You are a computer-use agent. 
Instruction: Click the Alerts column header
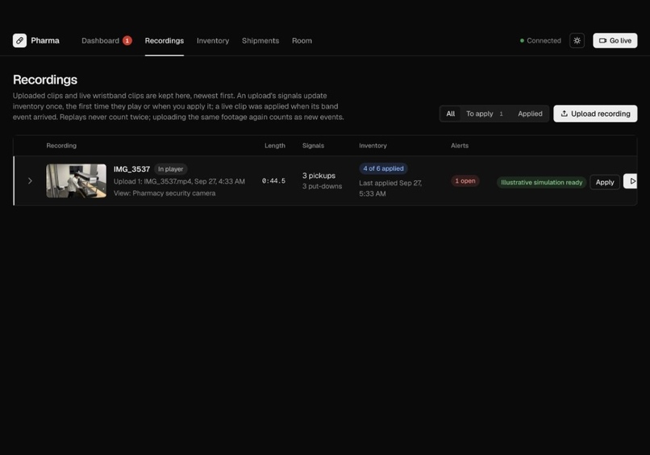tap(460, 146)
